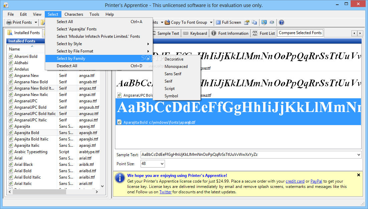Open the View menu
368x209 pixels.
coord(37,14)
